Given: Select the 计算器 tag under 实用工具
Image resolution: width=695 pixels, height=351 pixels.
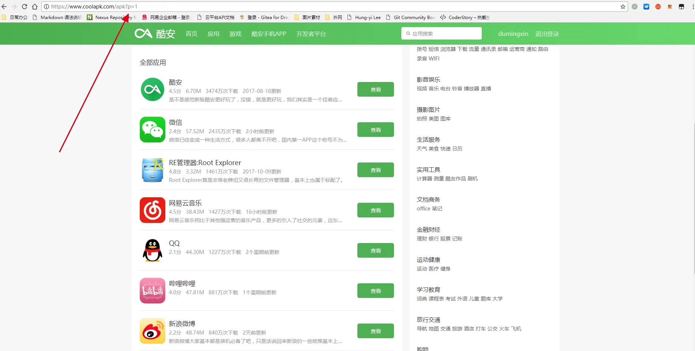Looking at the screenshot, I should pyautogui.click(x=424, y=179).
